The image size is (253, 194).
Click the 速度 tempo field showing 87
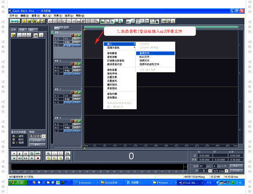tap(202, 166)
